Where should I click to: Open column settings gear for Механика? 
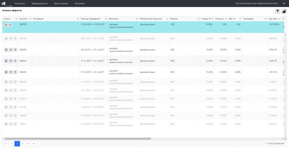137,19
